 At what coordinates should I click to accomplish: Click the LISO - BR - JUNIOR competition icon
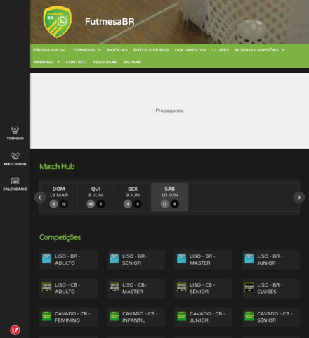pyautogui.click(x=249, y=259)
